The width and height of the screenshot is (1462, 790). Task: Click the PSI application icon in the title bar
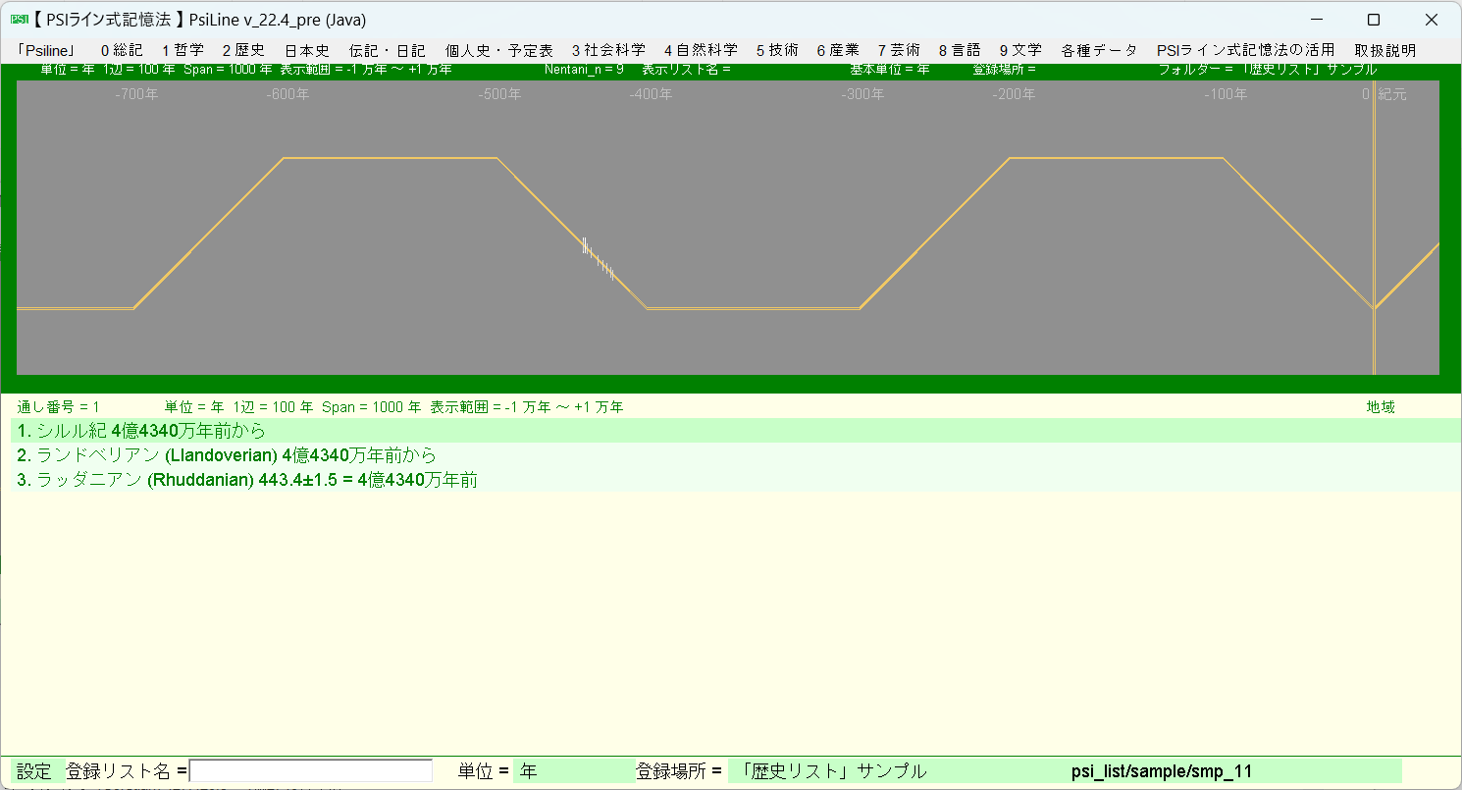tap(19, 20)
